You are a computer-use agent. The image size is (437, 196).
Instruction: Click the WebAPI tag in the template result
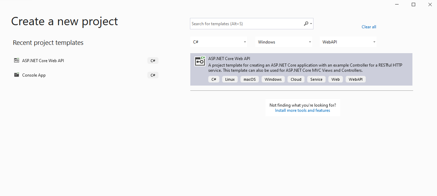[355, 79]
